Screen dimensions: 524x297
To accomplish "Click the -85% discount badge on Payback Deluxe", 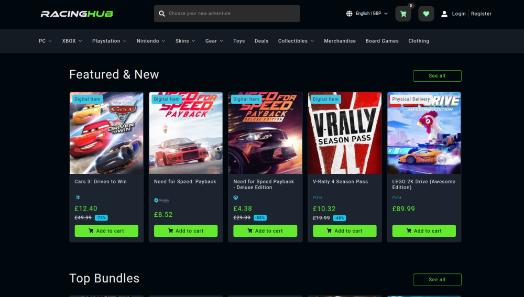I will pyautogui.click(x=260, y=218).
